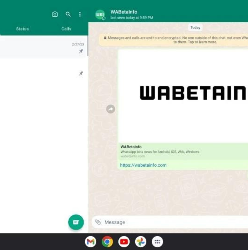Open the https://wabetainfo.com link

pyautogui.click(x=143, y=165)
